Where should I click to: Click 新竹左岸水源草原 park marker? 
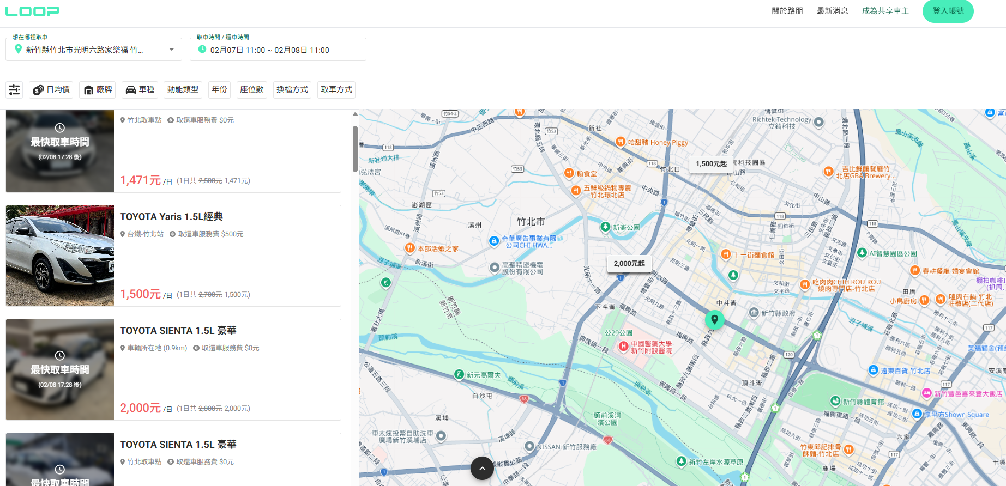tap(681, 461)
